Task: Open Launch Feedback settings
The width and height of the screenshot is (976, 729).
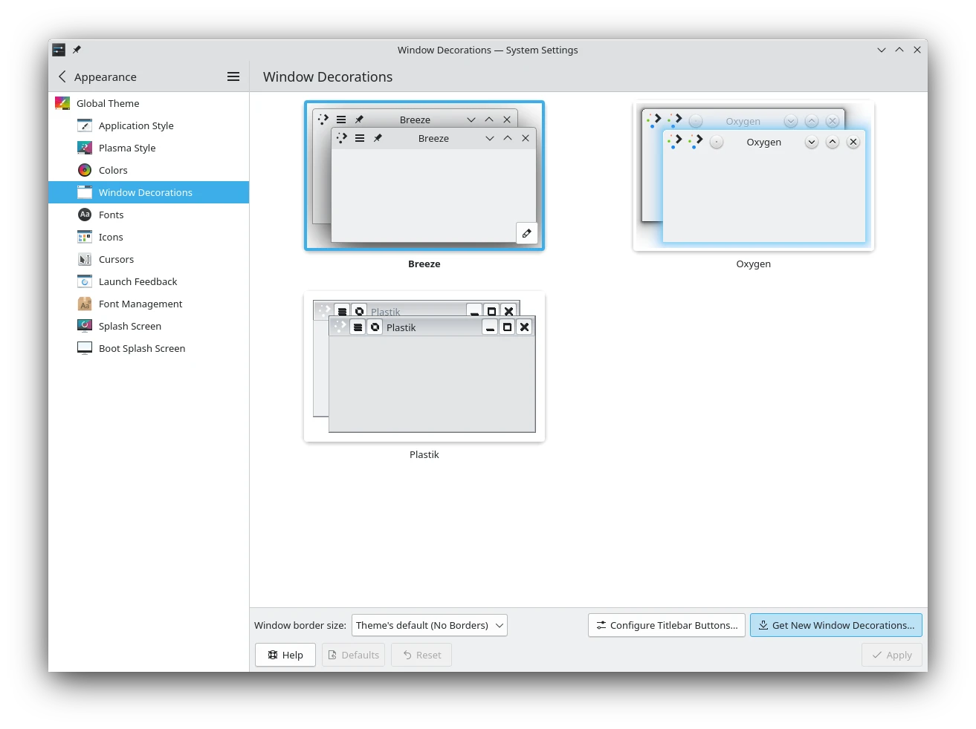Action: click(x=84, y=281)
